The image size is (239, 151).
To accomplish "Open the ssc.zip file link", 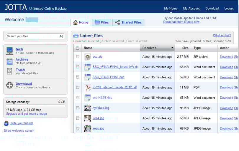I will click(97, 57).
